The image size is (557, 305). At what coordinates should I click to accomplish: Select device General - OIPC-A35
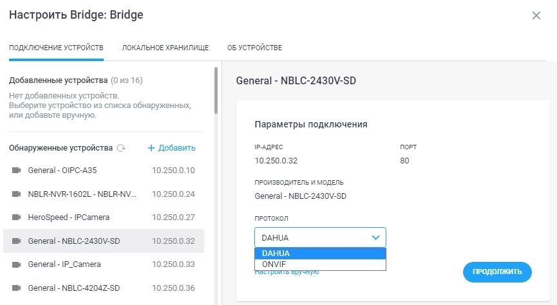pos(104,170)
